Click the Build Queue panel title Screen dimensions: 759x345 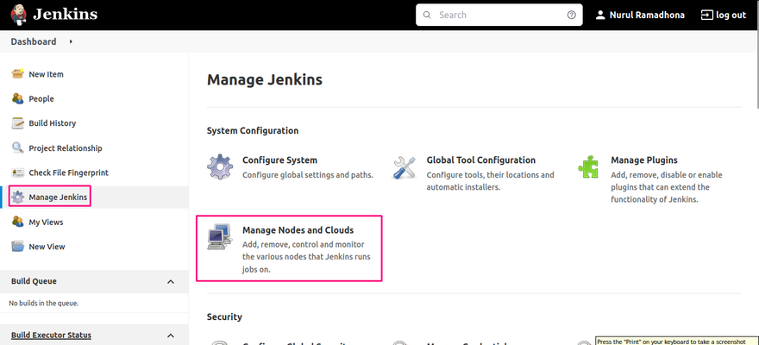point(34,281)
